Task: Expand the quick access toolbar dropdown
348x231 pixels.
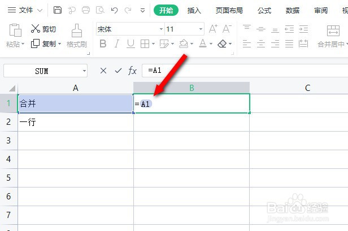Action: pos(143,10)
